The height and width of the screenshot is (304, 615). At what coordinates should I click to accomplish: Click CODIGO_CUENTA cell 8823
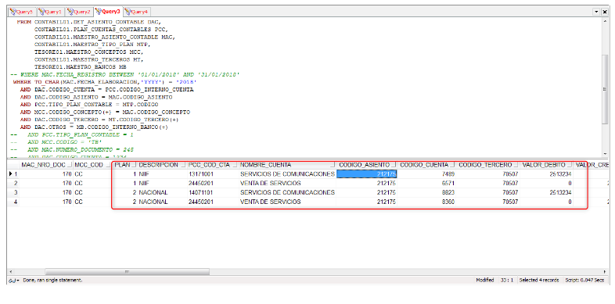(426, 193)
